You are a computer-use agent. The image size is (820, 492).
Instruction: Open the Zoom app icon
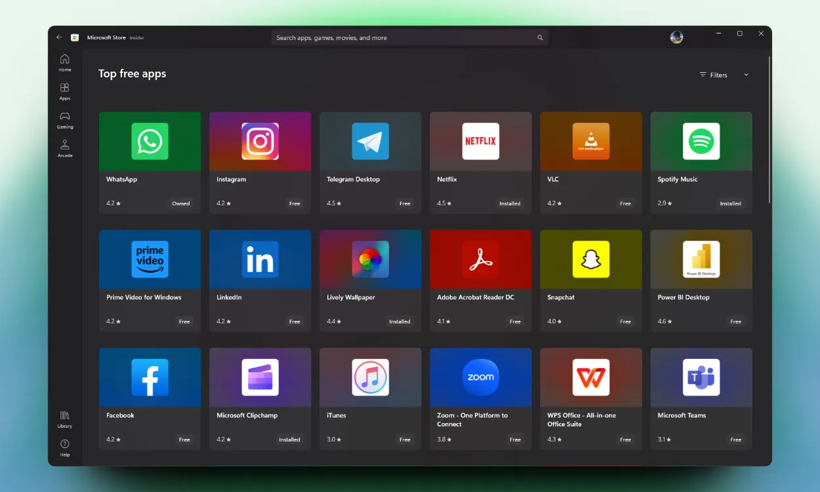[x=480, y=377]
